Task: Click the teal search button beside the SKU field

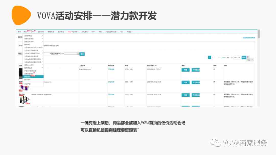Action: click(x=82, y=54)
